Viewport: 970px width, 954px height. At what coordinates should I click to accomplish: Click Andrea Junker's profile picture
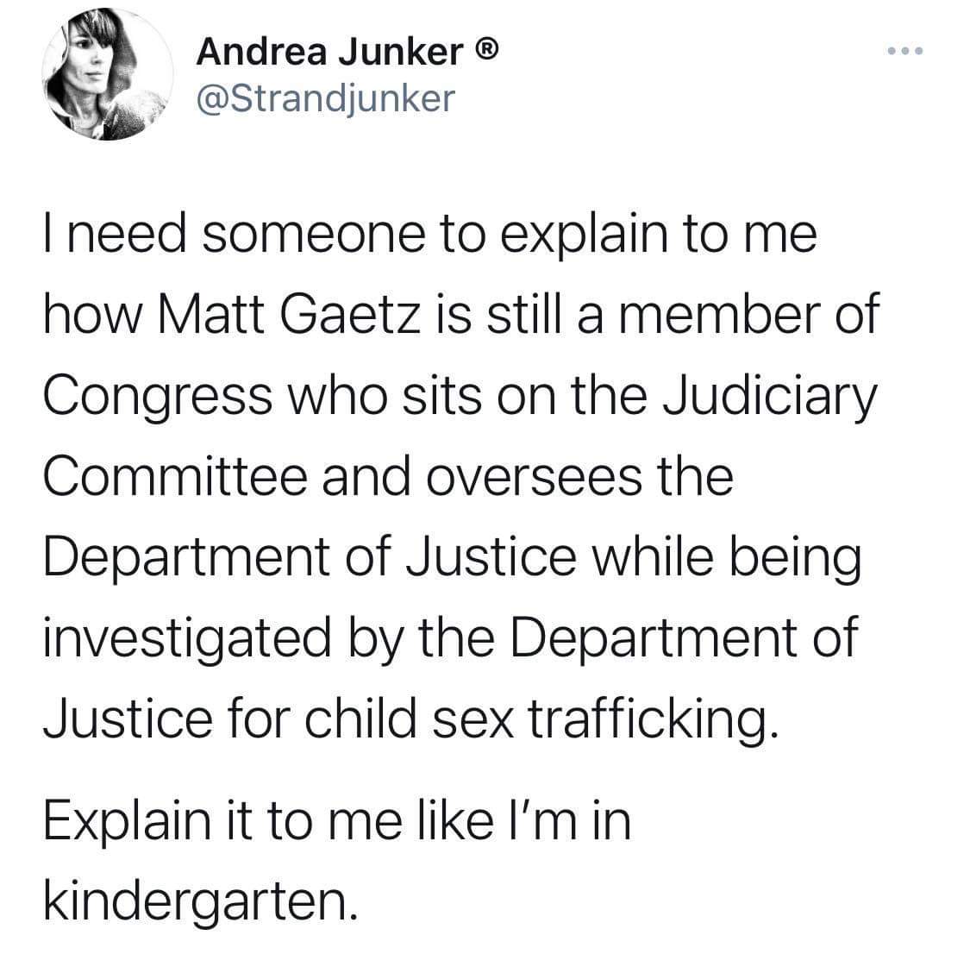[x=108, y=74]
